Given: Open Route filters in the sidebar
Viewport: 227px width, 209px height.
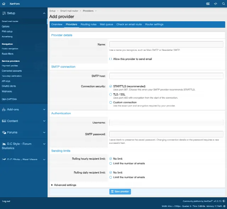Looking at the screenshot, I should (x=7, y=54).
